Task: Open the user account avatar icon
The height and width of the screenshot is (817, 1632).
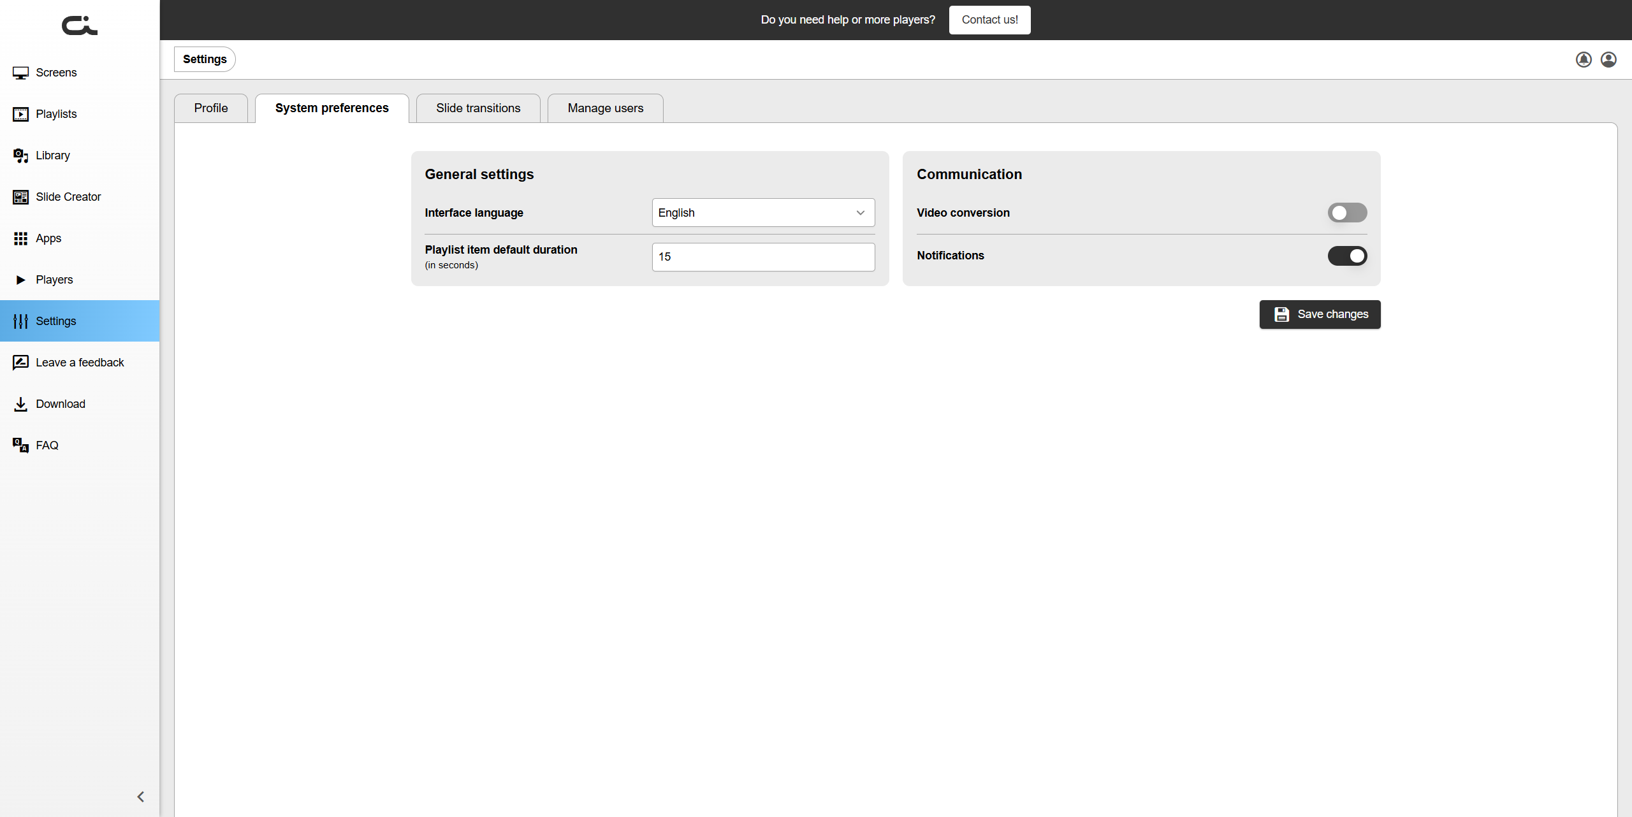Action: pos(1608,59)
